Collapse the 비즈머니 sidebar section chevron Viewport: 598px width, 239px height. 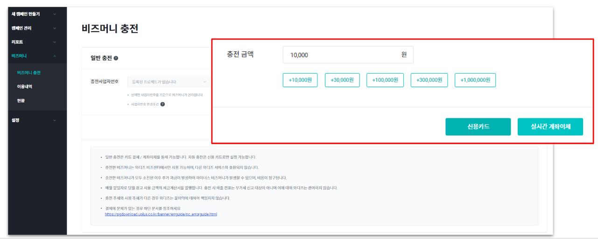55,56
